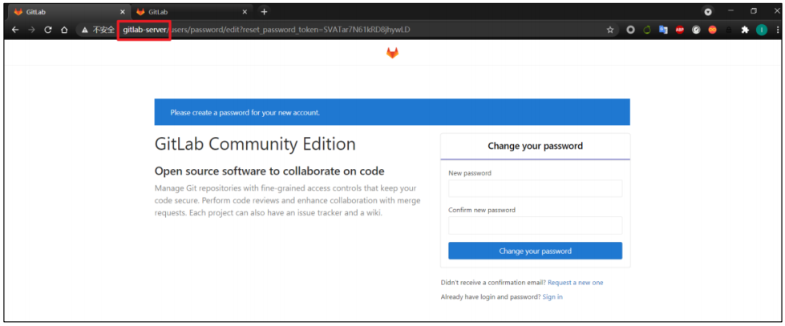The height and width of the screenshot is (326, 785).
Task: Click the 'New password' label
Action: [x=470, y=173]
